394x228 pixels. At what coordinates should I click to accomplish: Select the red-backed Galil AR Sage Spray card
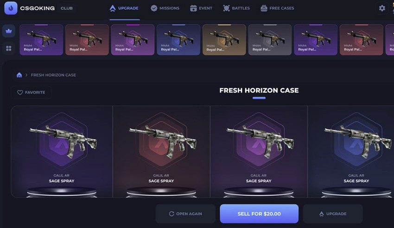(161, 152)
